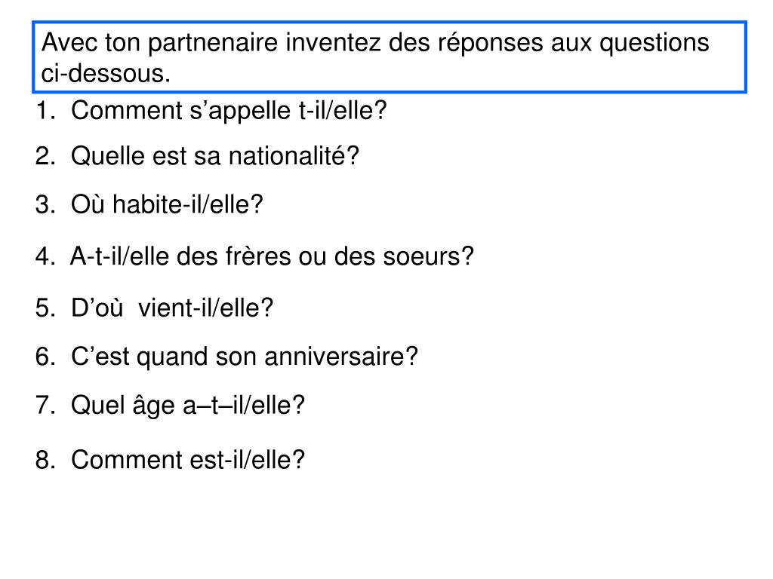Screen dimensions: 773x579
Task: Select the last question 'Comment est-il/elle?'
Action: click(188, 460)
